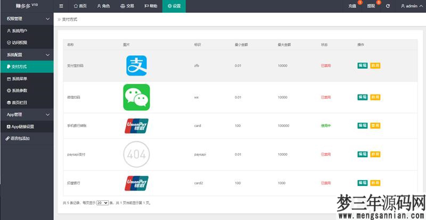Open 系统菜单 in the sidebar
The height and width of the screenshot is (220, 426).
27,79
